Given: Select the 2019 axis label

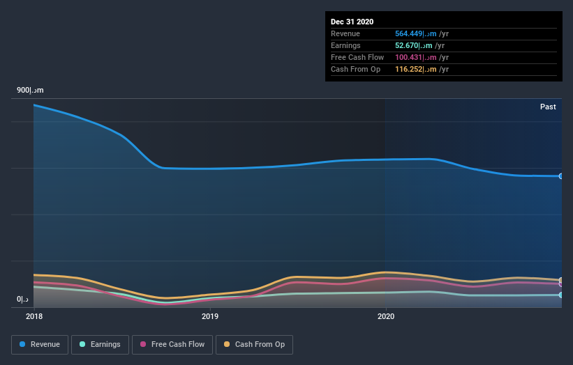Looking at the screenshot, I should point(210,316).
